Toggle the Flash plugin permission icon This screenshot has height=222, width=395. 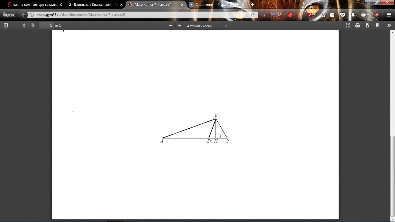click(310, 14)
